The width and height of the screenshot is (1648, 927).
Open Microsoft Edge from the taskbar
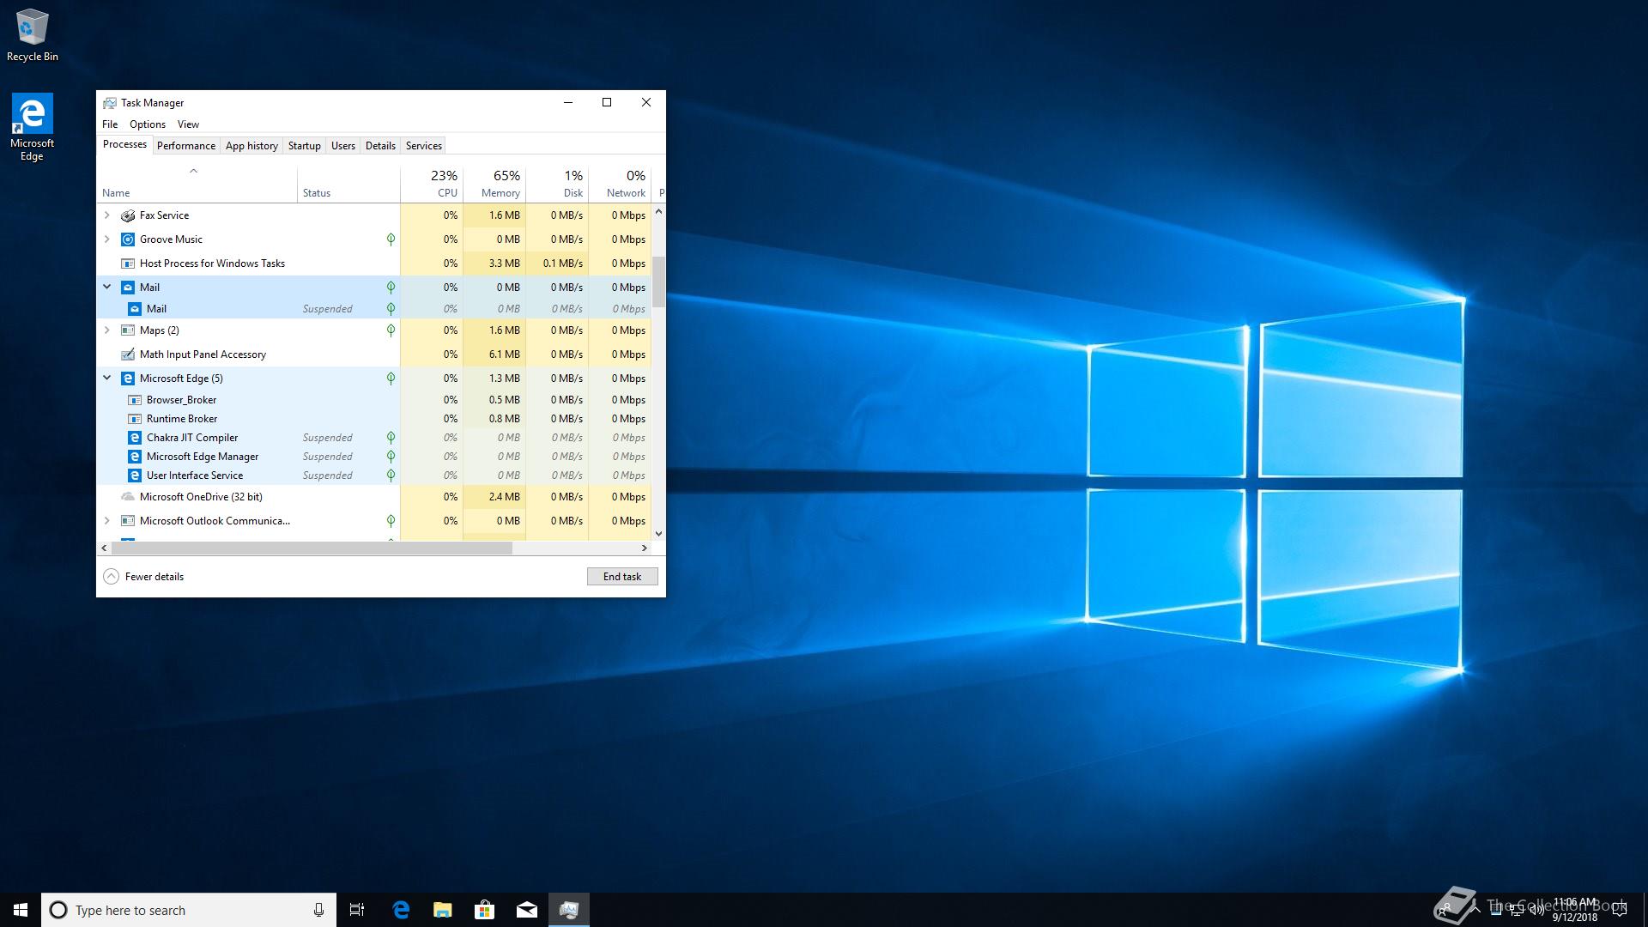tap(401, 910)
